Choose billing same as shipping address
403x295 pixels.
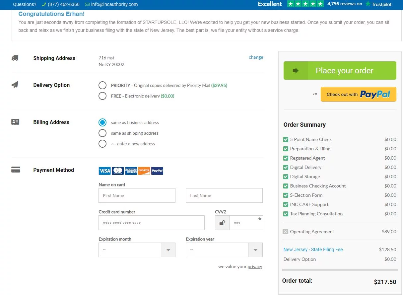click(102, 133)
